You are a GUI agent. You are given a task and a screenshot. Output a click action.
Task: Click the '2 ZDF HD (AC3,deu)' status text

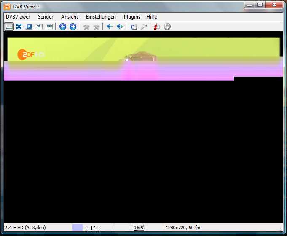coord(25,228)
